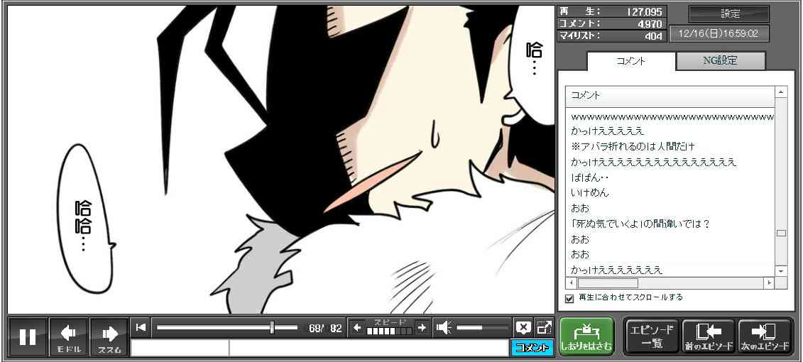This screenshot has height=362, width=803.
Task: Select the コメント tab
Action: [x=630, y=61]
